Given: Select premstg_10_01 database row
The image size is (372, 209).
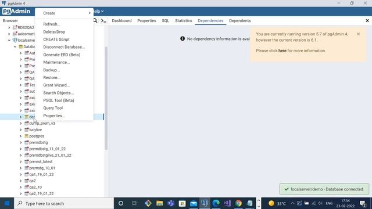Looking at the screenshot, I should [42, 168].
